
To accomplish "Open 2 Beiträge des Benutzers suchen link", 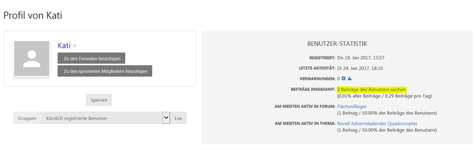I will (x=371, y=90).
